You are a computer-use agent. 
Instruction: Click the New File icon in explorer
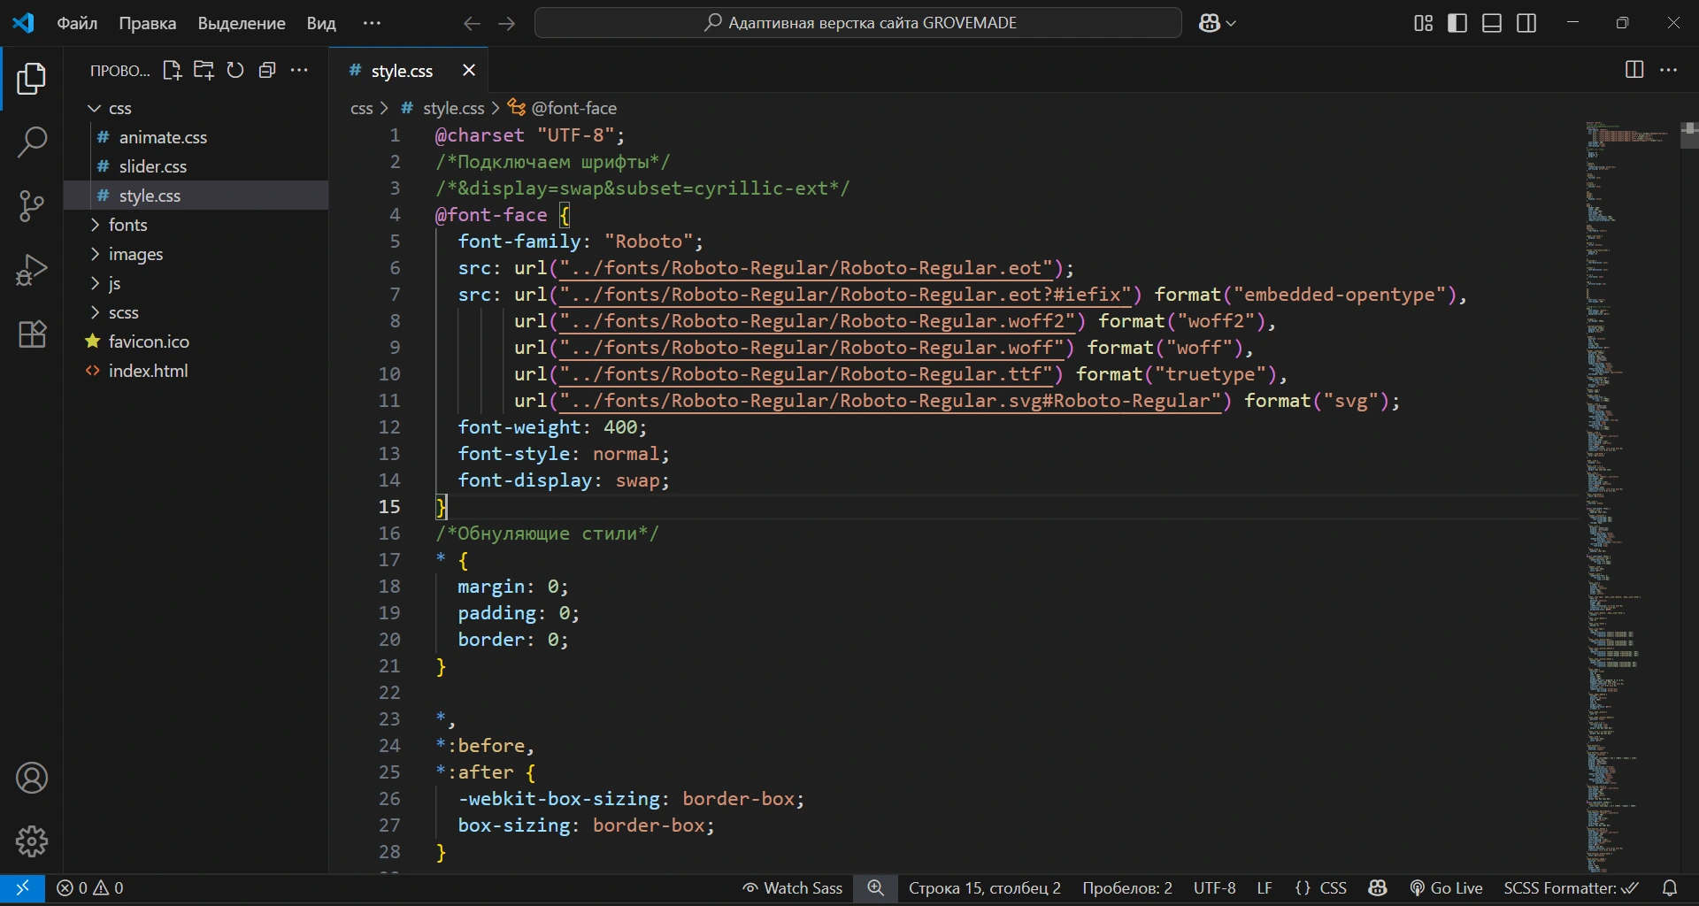pyautogui.click(x=172, y=71)
